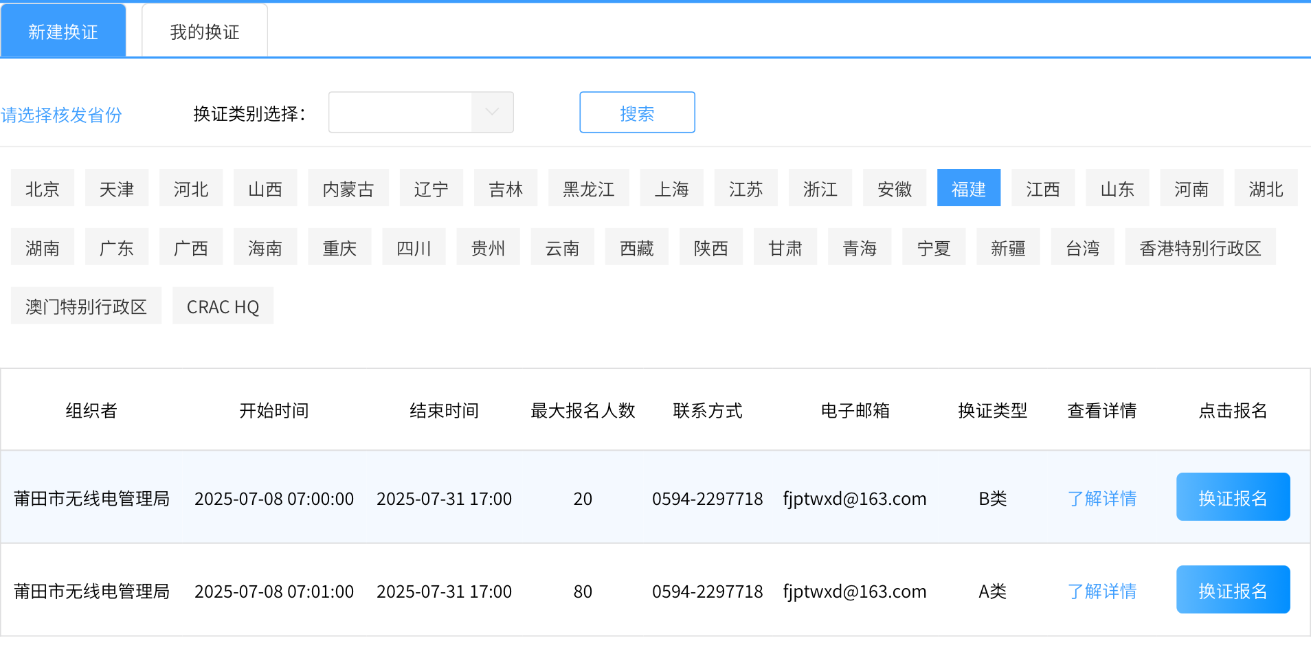The height and width of the screenshot is (654, 1311).
Task: Open the 换证类别选择 dropdown arrow
Action: [x=492, y=112]
